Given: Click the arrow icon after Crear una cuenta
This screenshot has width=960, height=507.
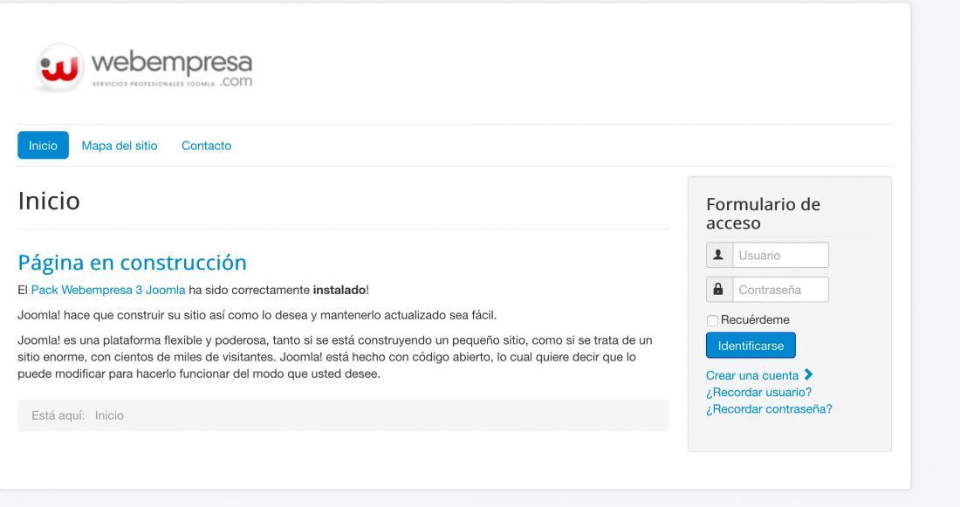Looking at the screenshot, I should pyautogui.click(x=808, y=374).
